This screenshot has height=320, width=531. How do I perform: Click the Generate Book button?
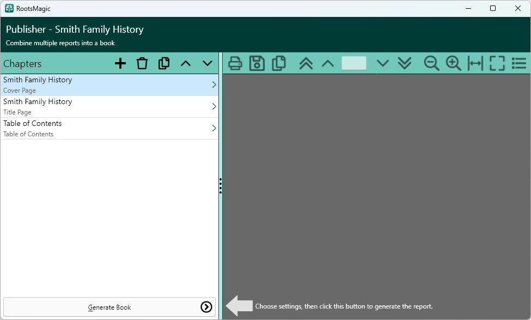point(109,307)
